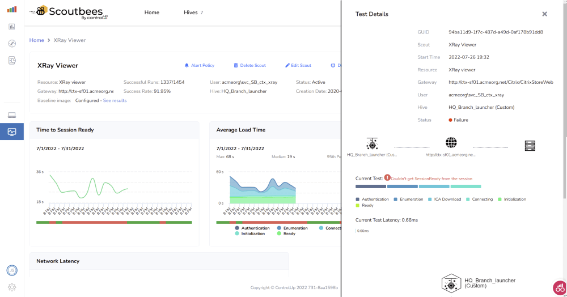
Task: Click the Home breadcrumb link
Action: [x=37, y=40]
